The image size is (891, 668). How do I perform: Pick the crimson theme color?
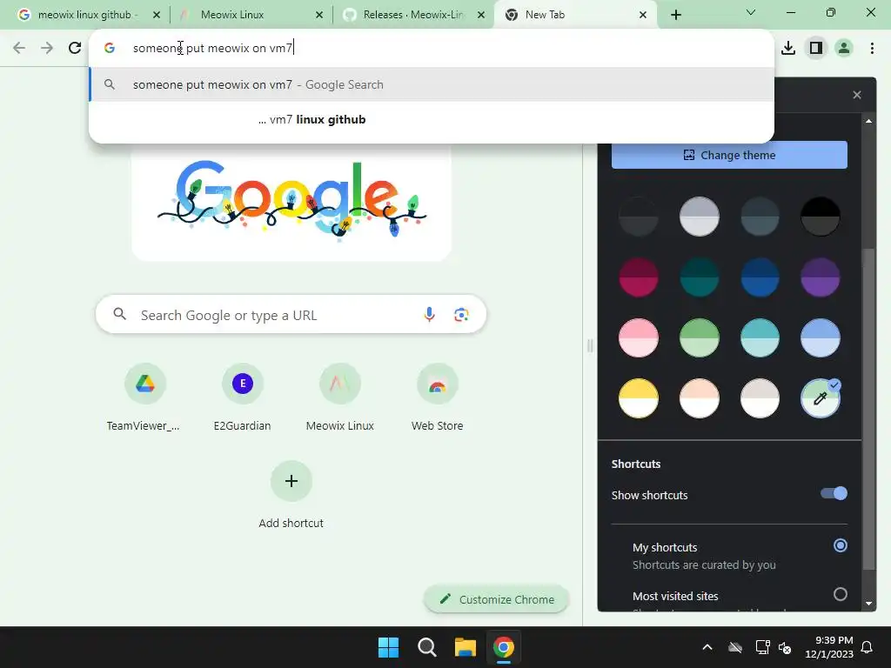pos(638,277)
